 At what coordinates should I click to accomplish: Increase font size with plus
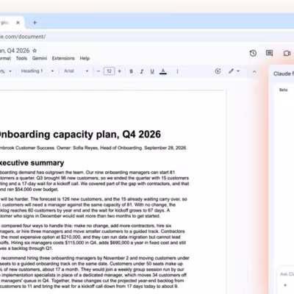(120, 71)
